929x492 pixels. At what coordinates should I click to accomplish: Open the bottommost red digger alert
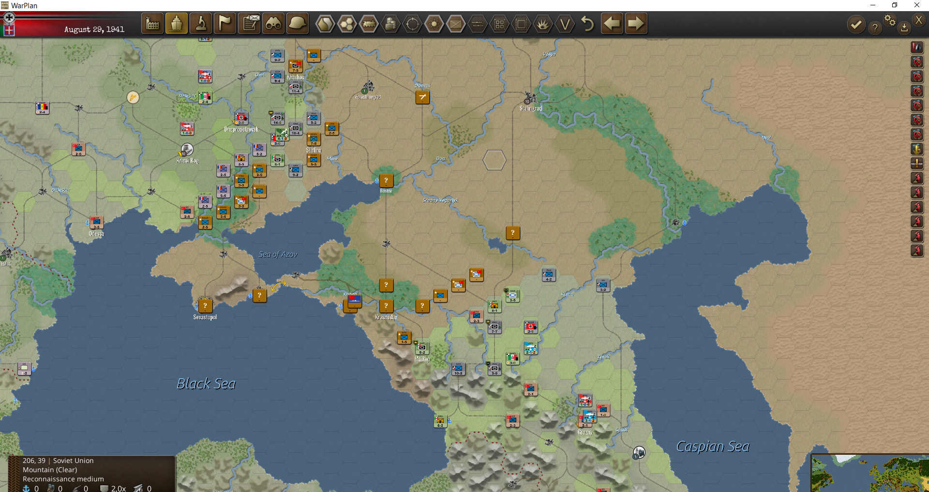917,251
